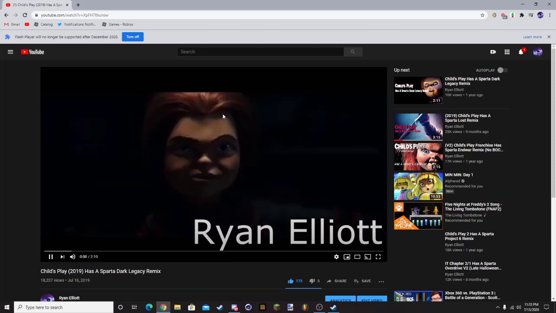Reload the page
Image resolution: width=556 pixels, height=313 pixels.
tap(25, 15)
